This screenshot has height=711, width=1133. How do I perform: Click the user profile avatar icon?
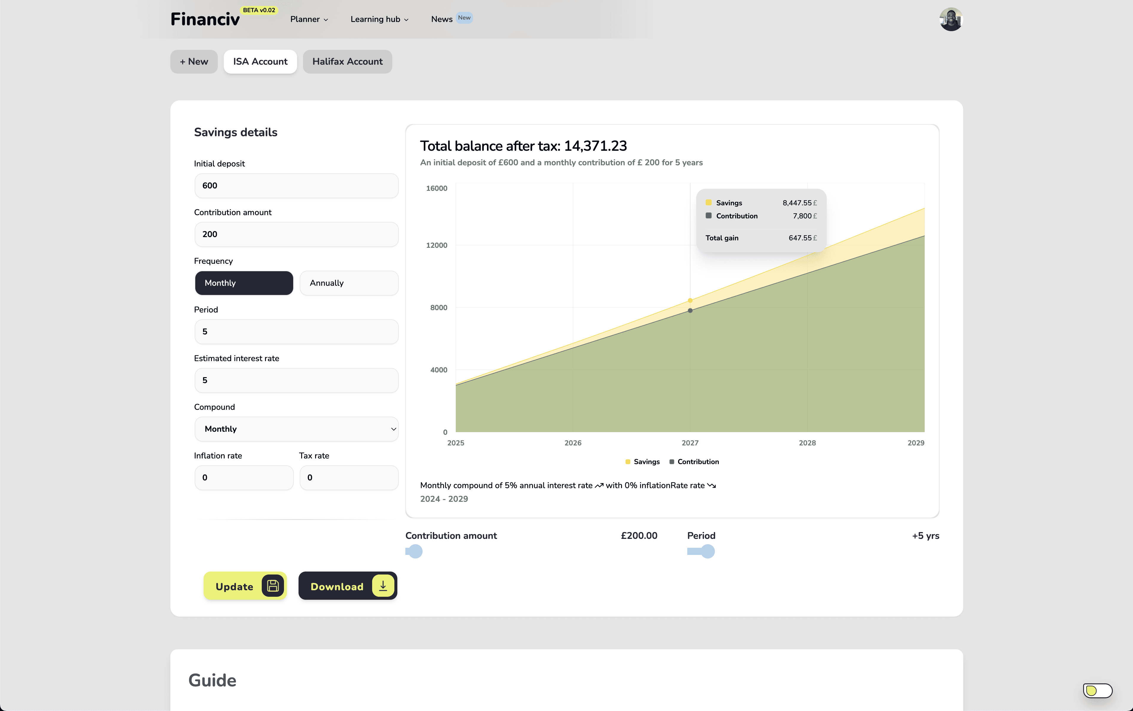tap(950, 19)
